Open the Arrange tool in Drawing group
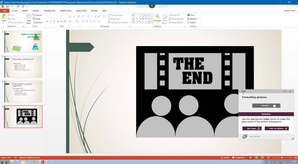Viewport: 298px width, 164px height. tap(157, 18)
